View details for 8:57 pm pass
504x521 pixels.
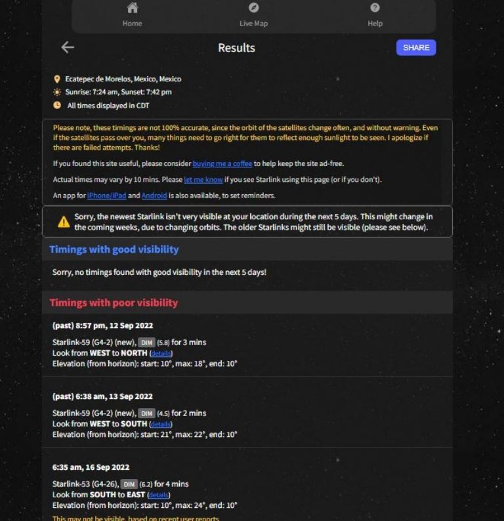click(161, 353)
